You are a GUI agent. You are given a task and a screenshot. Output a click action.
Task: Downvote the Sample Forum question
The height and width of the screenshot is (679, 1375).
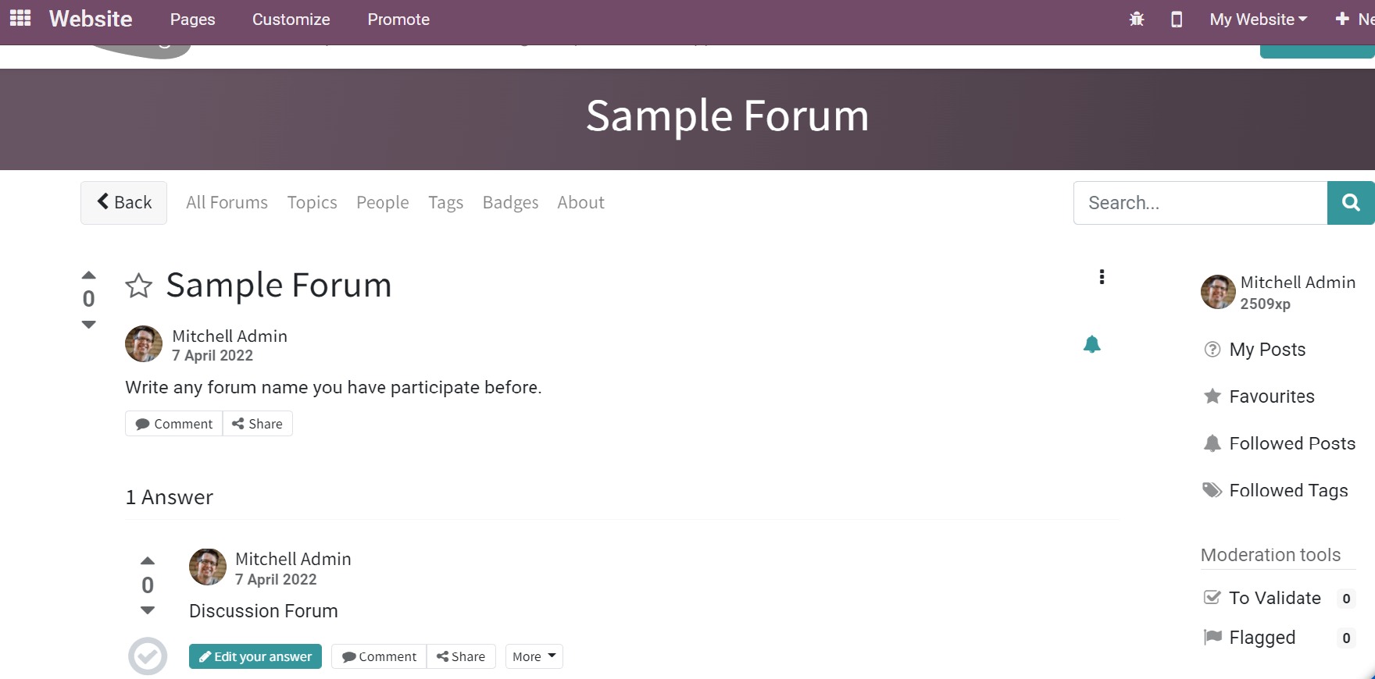coord(89,324)
